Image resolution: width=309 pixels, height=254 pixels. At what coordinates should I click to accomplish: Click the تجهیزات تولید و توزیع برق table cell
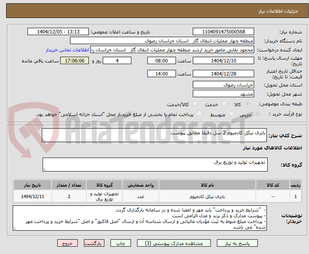point(104,196)
